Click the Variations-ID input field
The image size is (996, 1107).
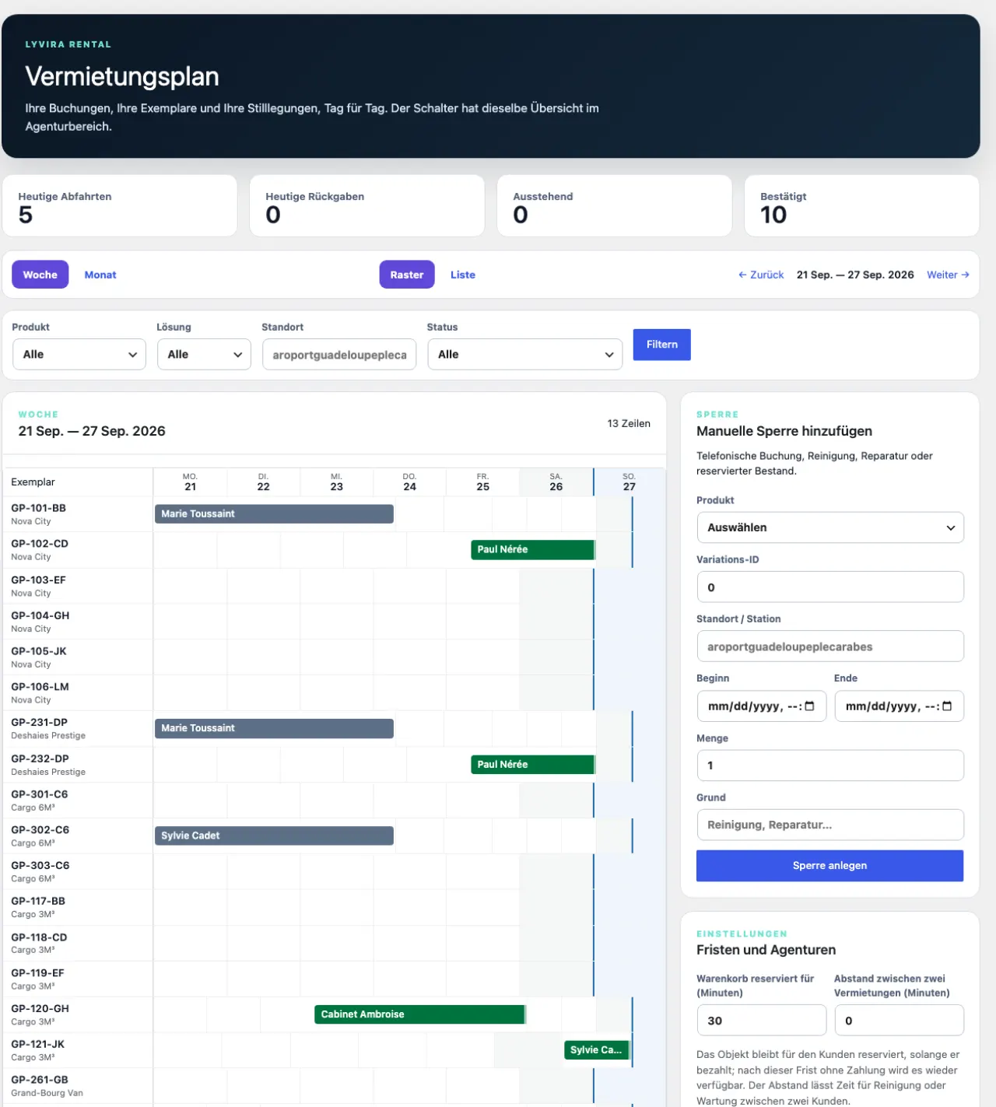point(830,587)
